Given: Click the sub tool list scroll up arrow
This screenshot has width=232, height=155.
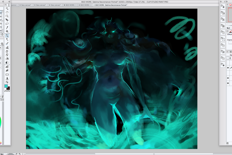Looking at the screenshot, I should coord(3,11).
